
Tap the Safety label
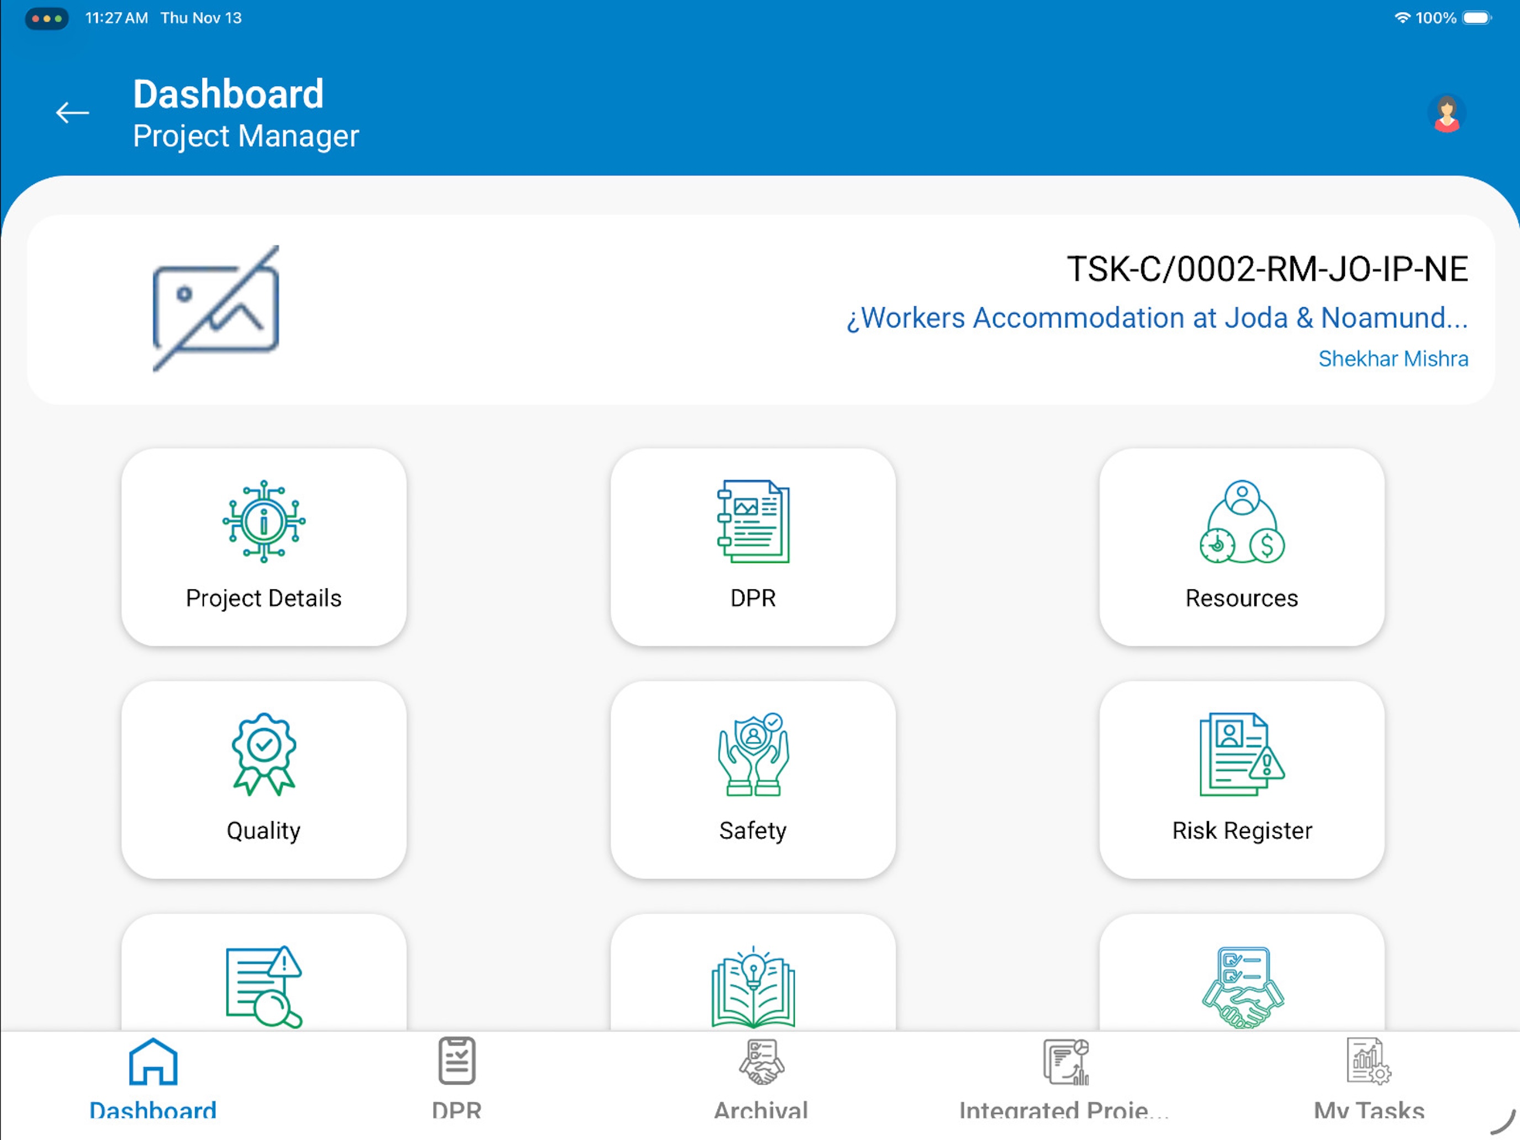[753, 831]
